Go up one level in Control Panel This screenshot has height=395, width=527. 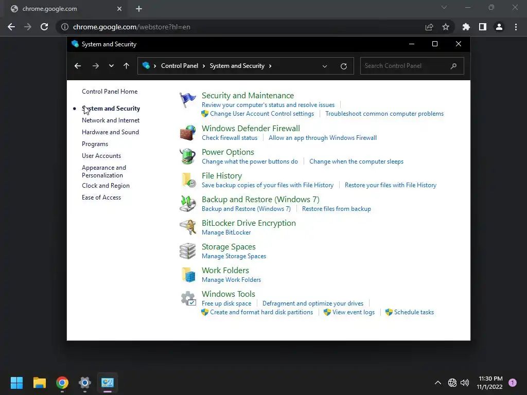point(127,66)
